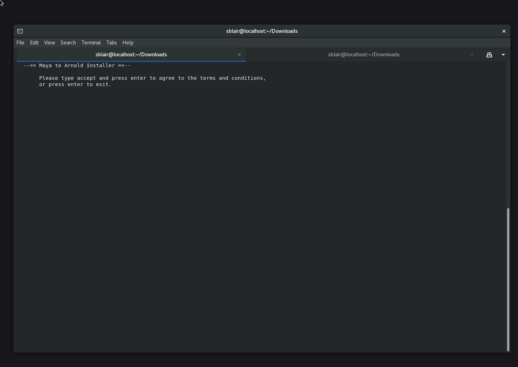Viewport: 518px width, 367px height.
Task: Open the View menu
Action: pyautogui.click(x=49, y=42)
